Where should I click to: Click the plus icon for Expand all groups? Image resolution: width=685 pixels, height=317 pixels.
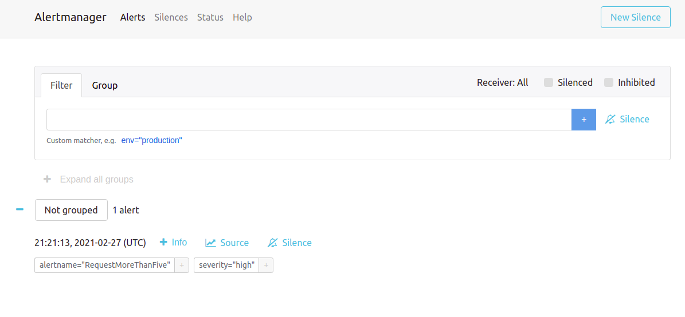pyautogui.click(x=47, y=179)
